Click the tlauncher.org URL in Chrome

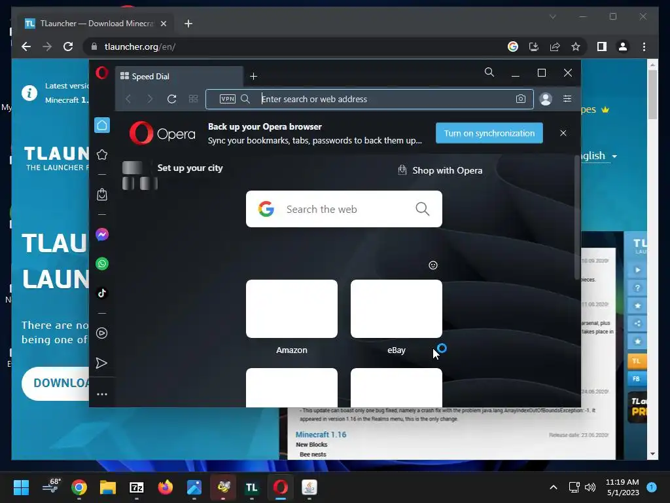pos(140,47)
